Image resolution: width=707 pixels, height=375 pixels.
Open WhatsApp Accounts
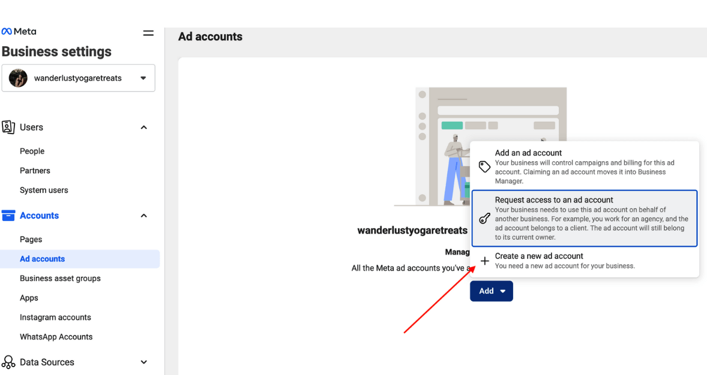pyautogui.click(x=56, y=337)
